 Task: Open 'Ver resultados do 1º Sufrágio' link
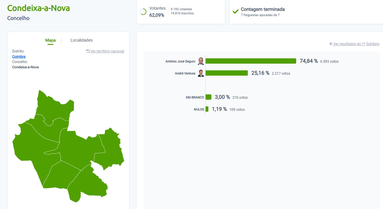point(356,44)
